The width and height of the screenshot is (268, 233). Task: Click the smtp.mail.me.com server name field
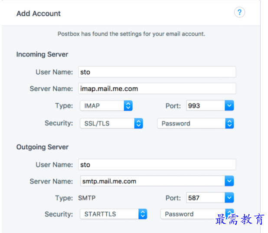point(153,181)
